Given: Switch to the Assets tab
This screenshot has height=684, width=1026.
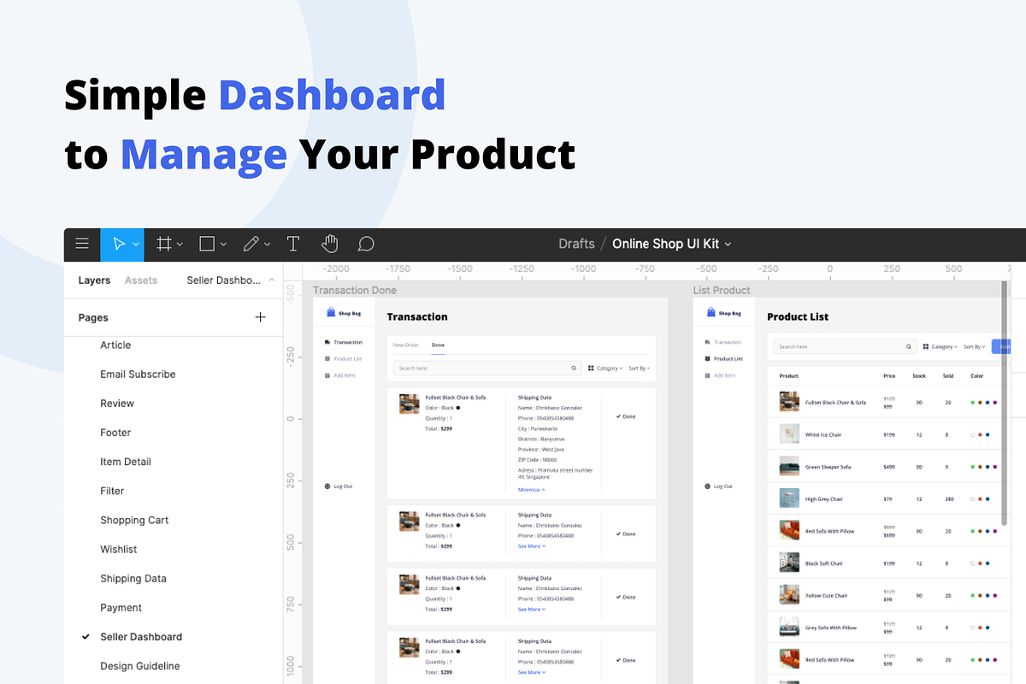Looking at the screenshot, I should (x=141, y=280).
